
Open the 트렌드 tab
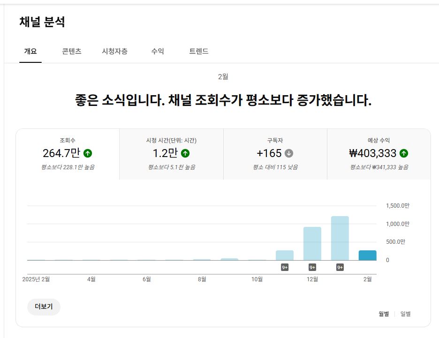tap(199, 52)
